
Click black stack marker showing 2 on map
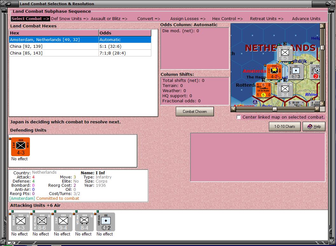tap(285, 44)
